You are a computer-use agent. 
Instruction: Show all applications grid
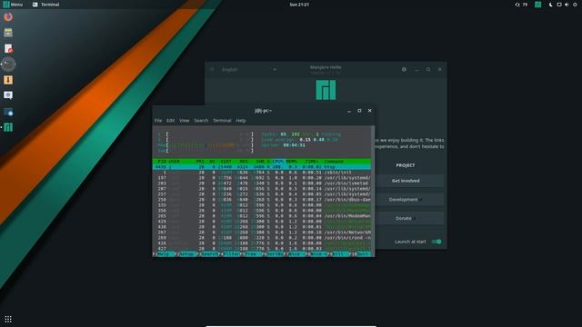tap(8, 319)
